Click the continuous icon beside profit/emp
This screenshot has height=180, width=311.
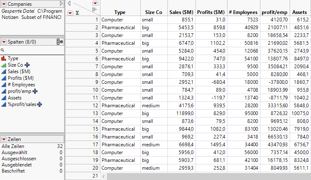[x=4, y=91]
